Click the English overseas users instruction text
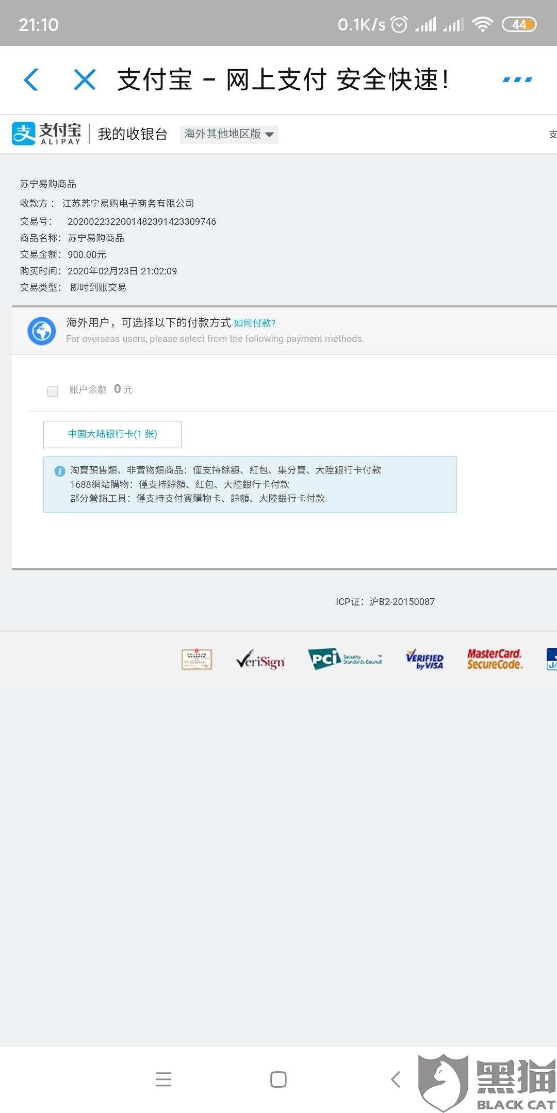This screenshot has height=1113, width=557. tap(215, 339)
